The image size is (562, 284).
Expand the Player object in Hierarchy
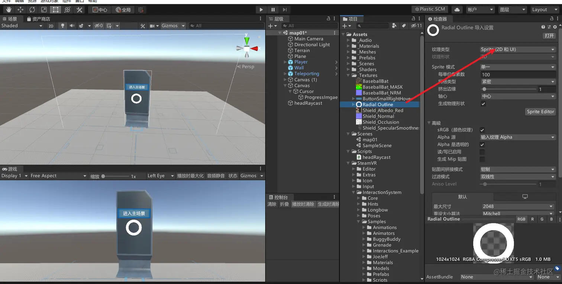(285, 62)
